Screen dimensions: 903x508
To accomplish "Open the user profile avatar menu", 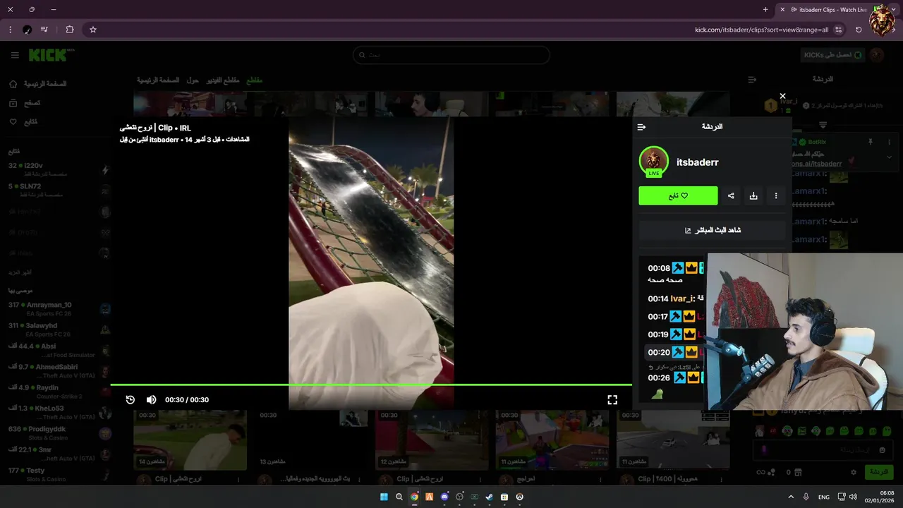I will 877,55.
